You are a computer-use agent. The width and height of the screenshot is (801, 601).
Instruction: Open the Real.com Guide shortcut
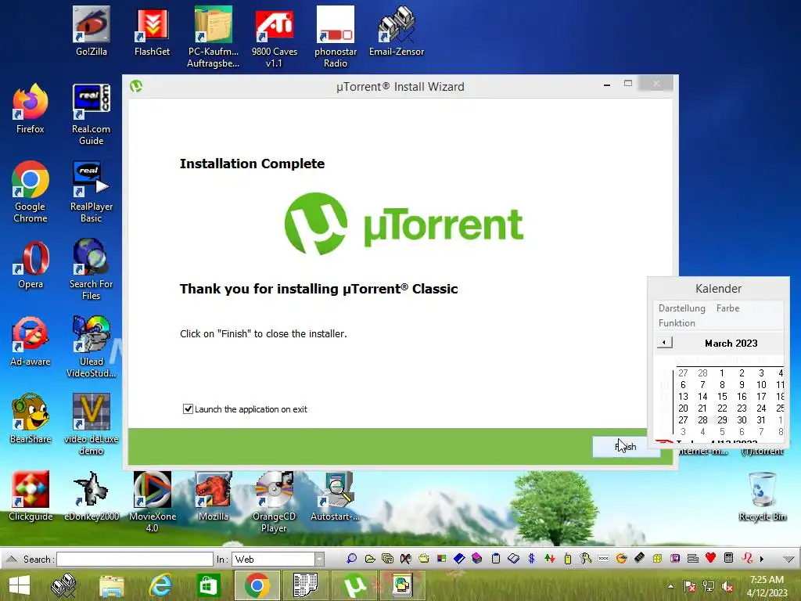[x=91, y=115]
